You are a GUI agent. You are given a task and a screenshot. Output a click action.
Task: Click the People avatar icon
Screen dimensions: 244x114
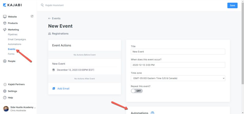point(5,61)
